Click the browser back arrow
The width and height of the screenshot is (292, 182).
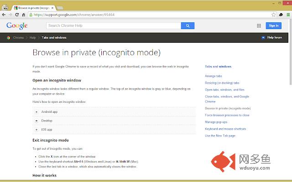tap(4, 15)
